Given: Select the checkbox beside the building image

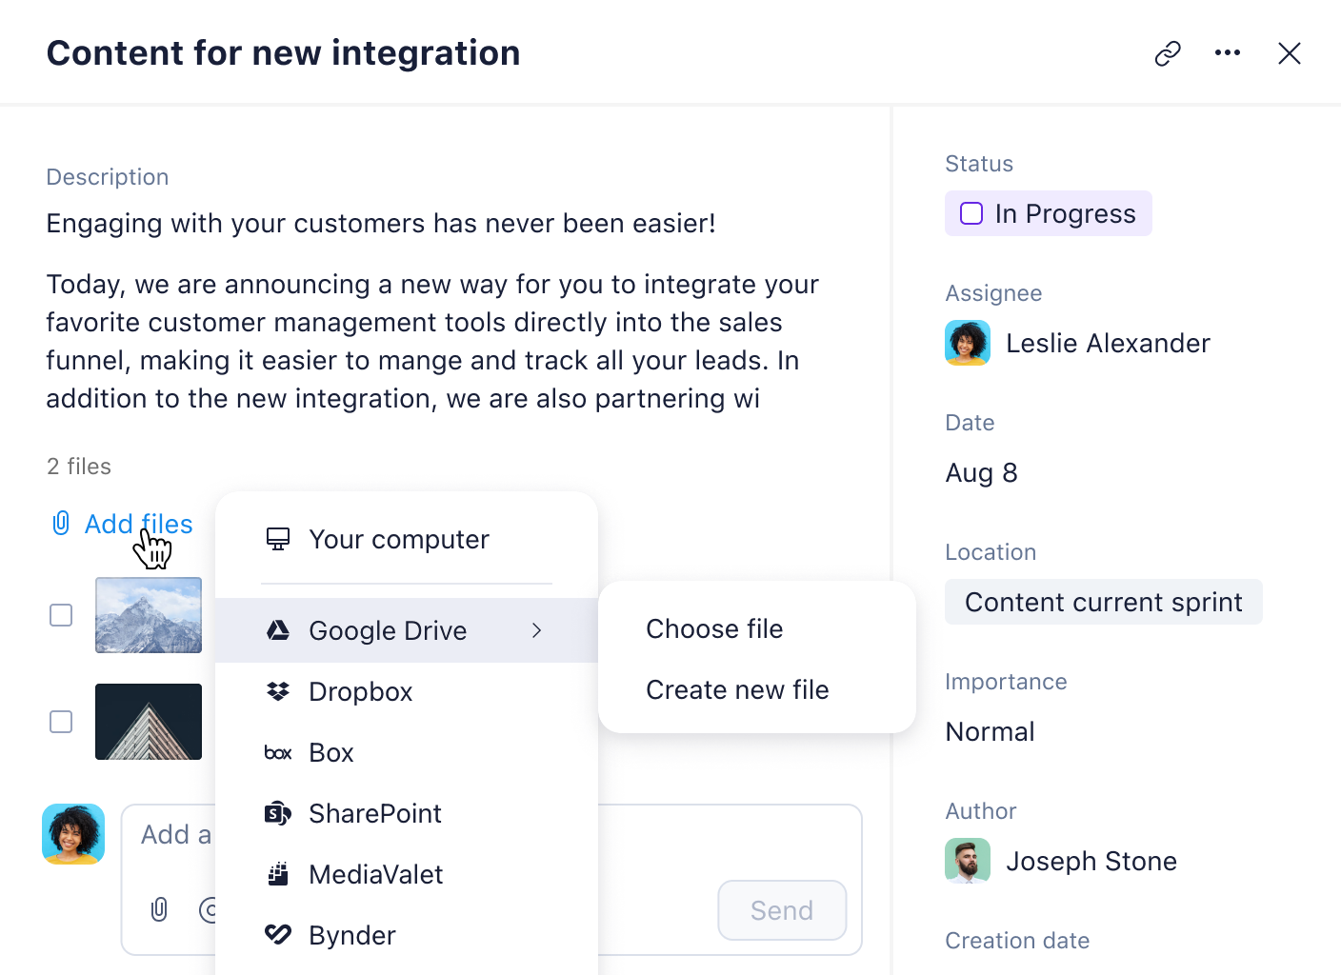Looking at the screenshot, I should coord(61,722).
